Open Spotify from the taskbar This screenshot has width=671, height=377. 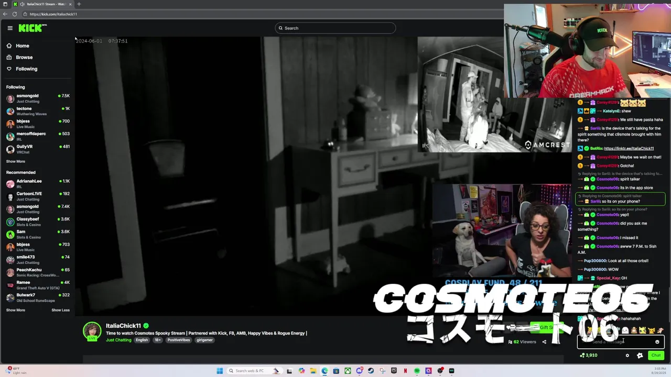(417, 371)
